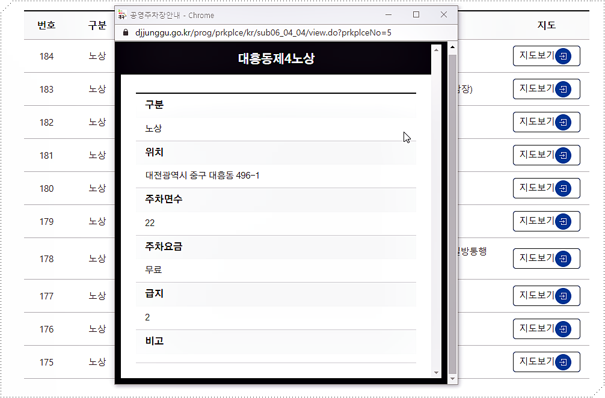Click the blue map-link icon on row 184's button
The height and width of the screenshot is (398, 605).
point(563,56)
